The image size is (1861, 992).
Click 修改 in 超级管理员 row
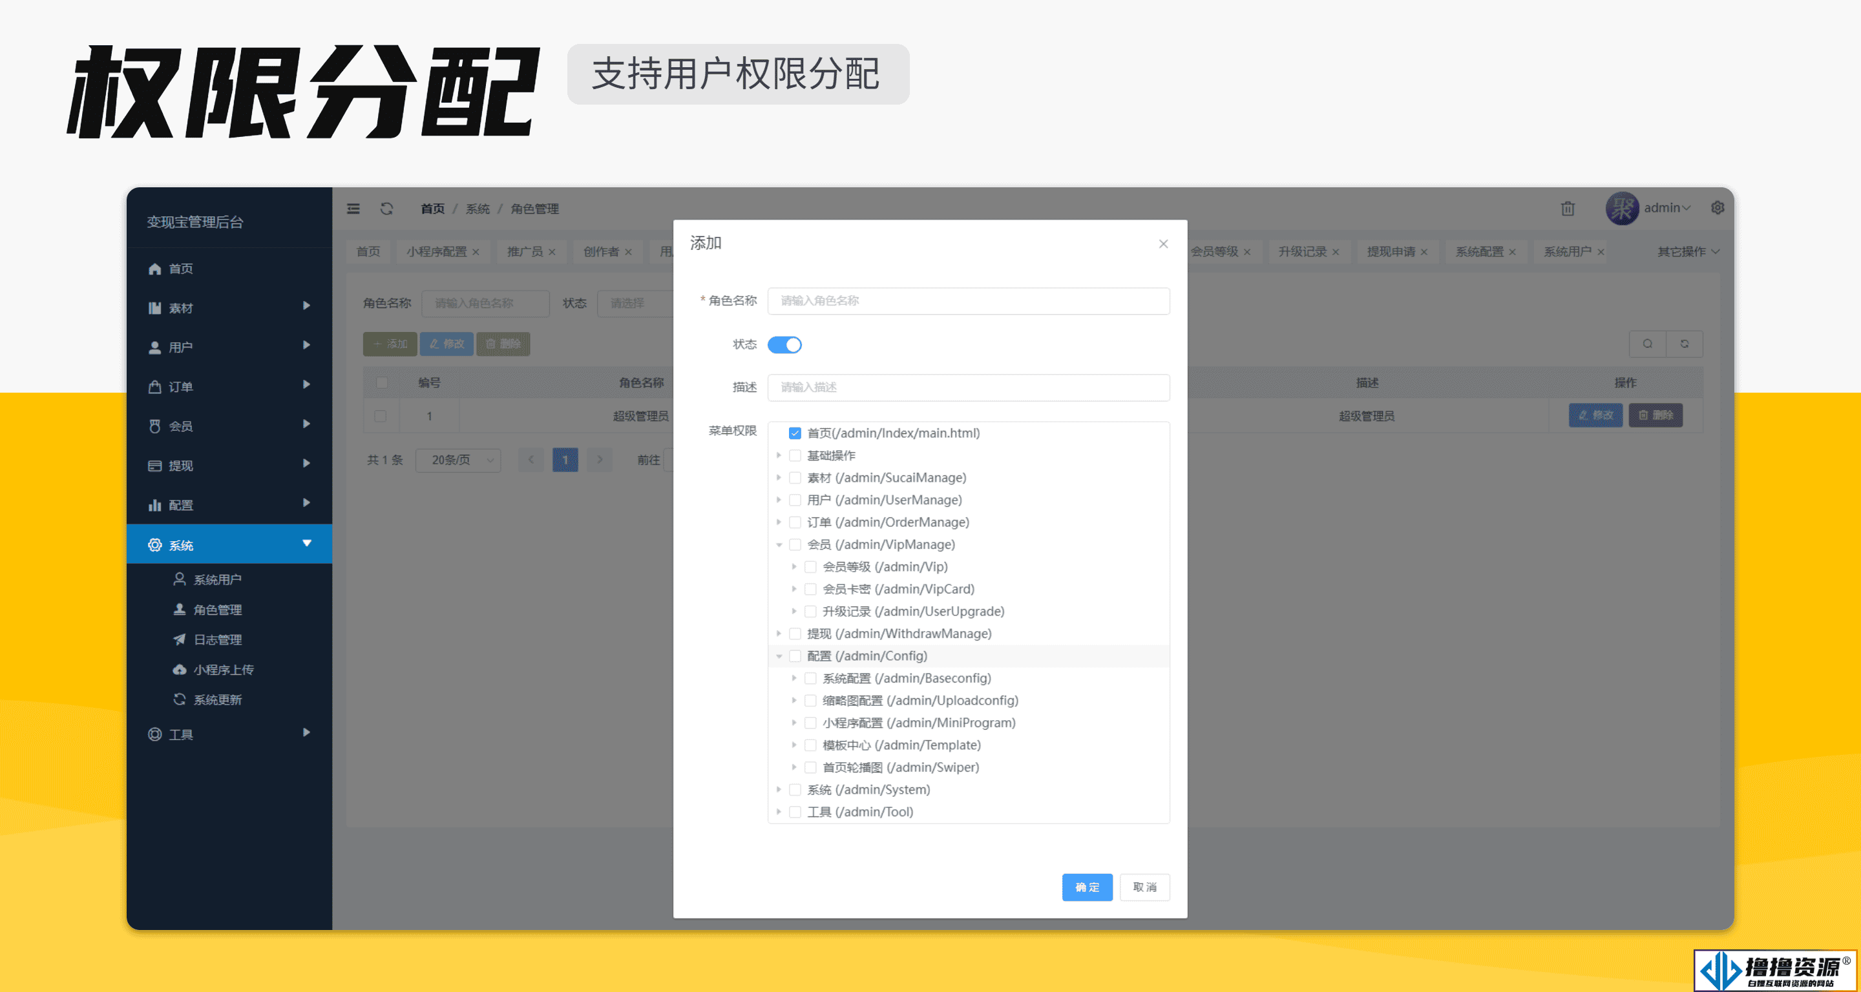1596,415
